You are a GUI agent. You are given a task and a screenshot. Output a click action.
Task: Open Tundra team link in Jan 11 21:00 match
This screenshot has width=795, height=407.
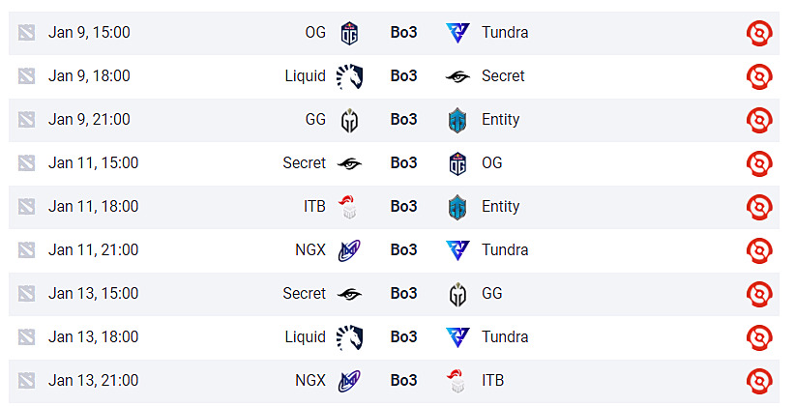(x=505, y=250)
